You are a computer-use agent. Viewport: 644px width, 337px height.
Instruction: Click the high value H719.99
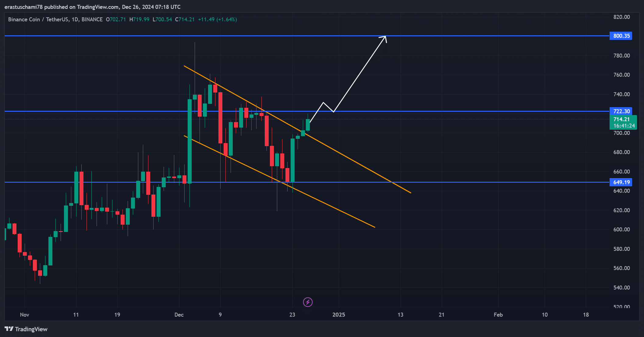pyautogui.click(x=139, y=19)
